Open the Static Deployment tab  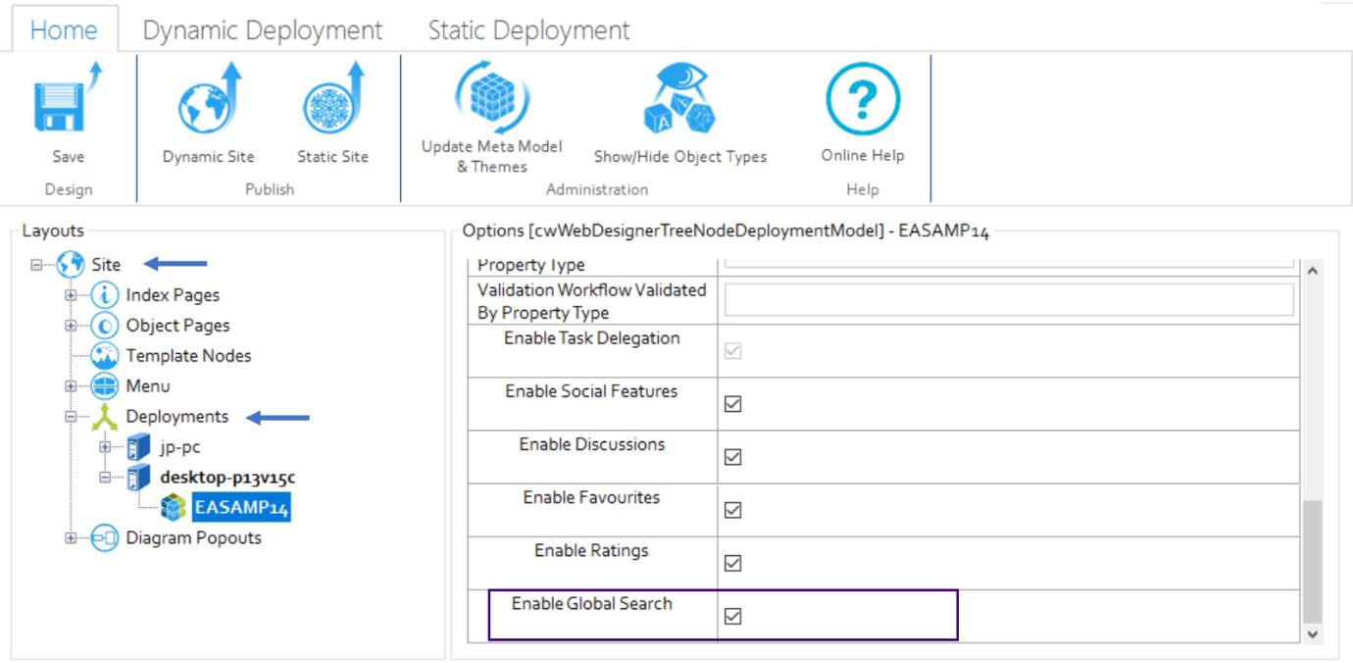point(528,30)
